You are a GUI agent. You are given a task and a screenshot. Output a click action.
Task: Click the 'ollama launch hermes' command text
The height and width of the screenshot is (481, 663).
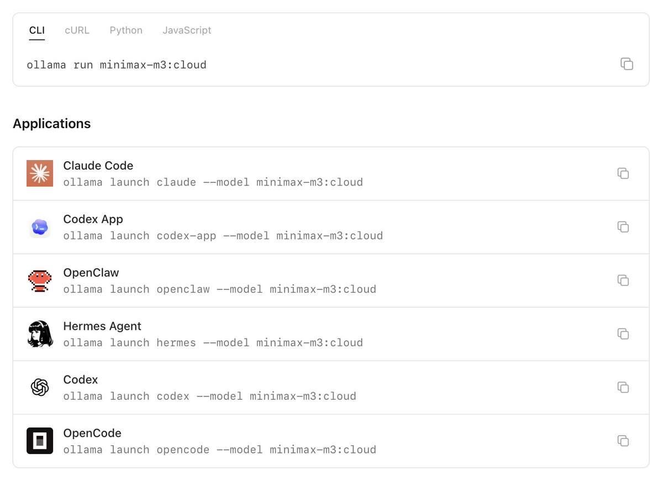pyautogui.click(x=213, y=343)
